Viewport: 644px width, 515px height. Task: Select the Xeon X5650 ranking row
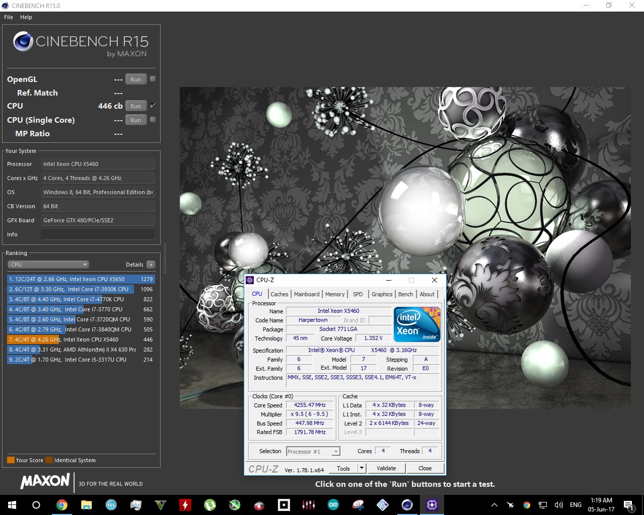(81, 279)
